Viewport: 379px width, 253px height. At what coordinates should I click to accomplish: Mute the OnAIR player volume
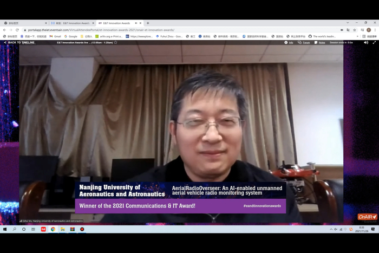[x=366, y=43]
